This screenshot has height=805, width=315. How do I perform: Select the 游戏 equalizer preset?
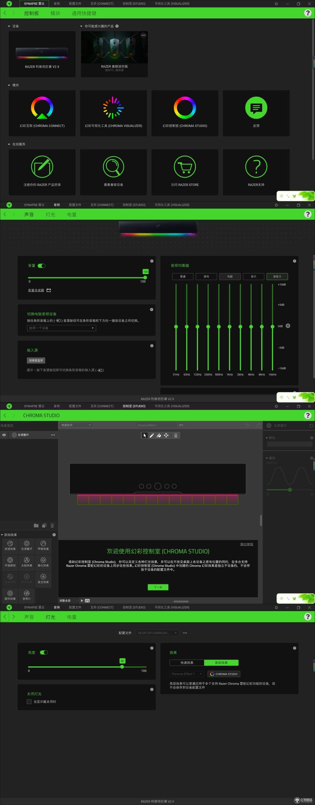(206, 276)
